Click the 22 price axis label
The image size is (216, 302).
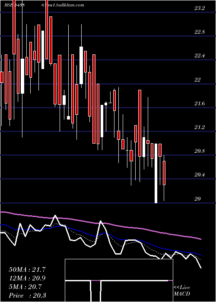pyautogui.click(x=197, y=79)
